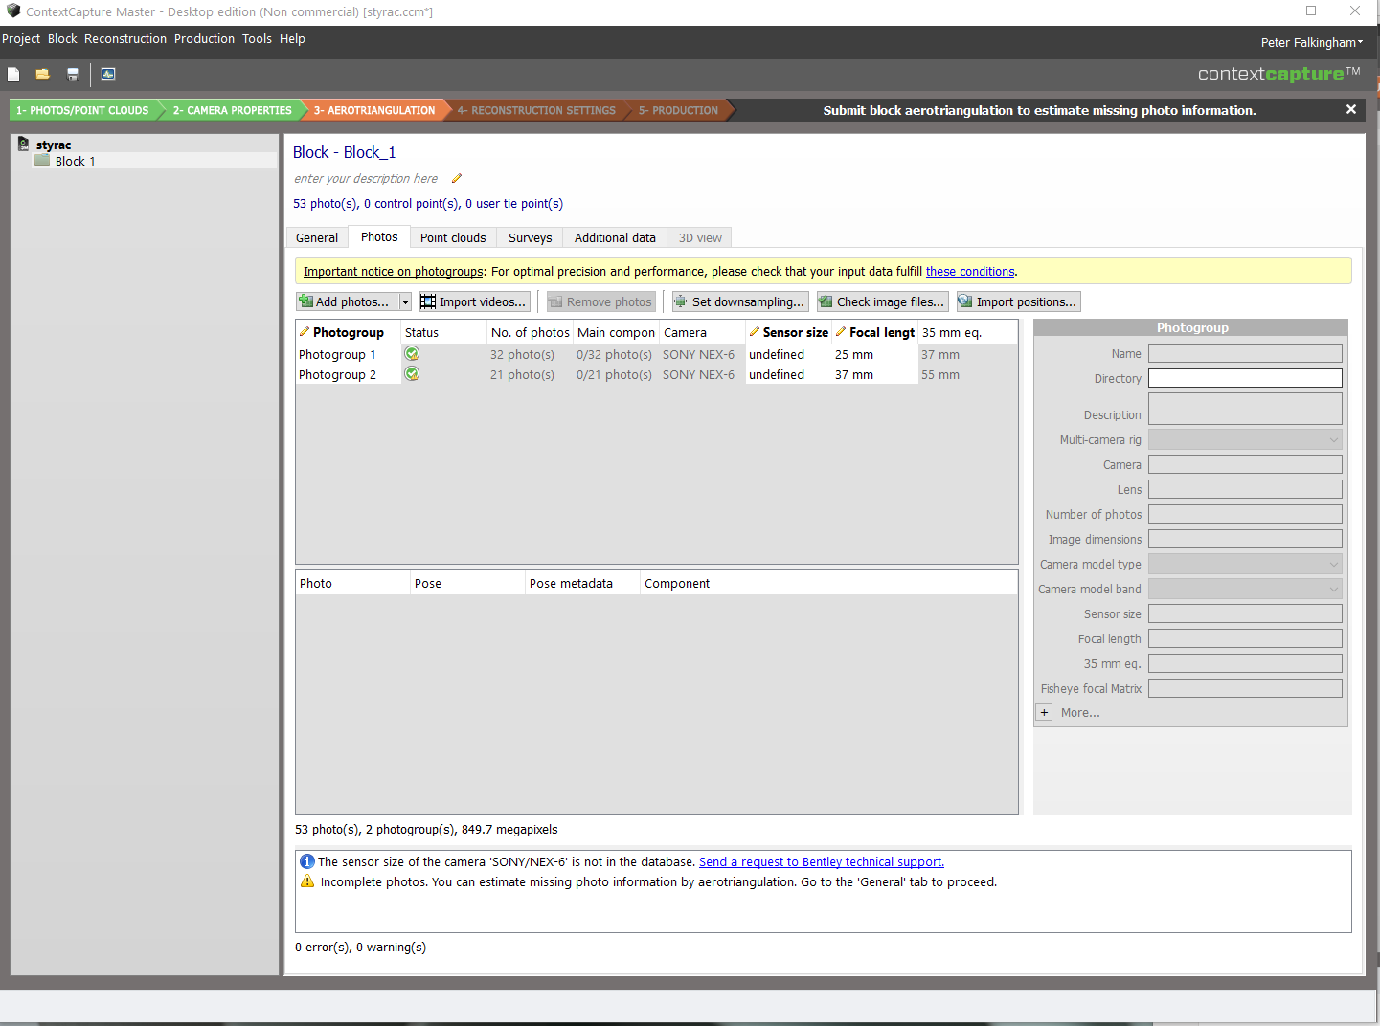Click the Open project folder icon
This screenshot has width=1380, height=1026.
pyautogui.click(x=43, y=75)
